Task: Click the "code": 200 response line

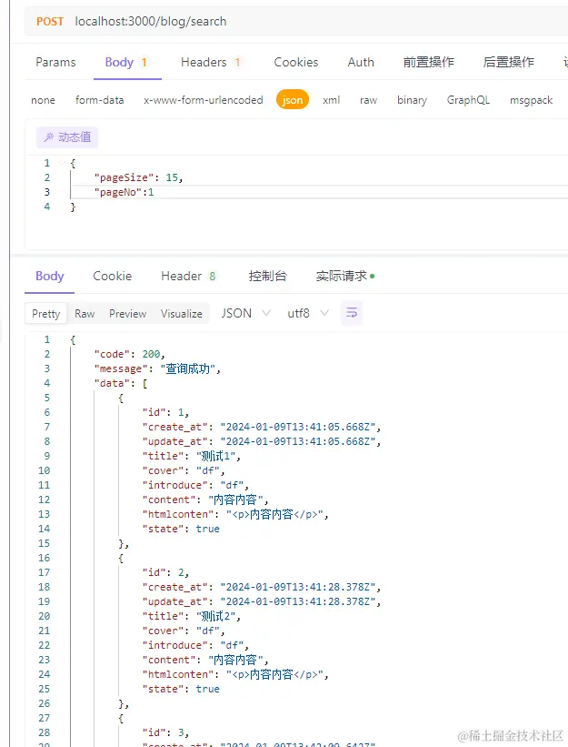Action: click(129, 354)
